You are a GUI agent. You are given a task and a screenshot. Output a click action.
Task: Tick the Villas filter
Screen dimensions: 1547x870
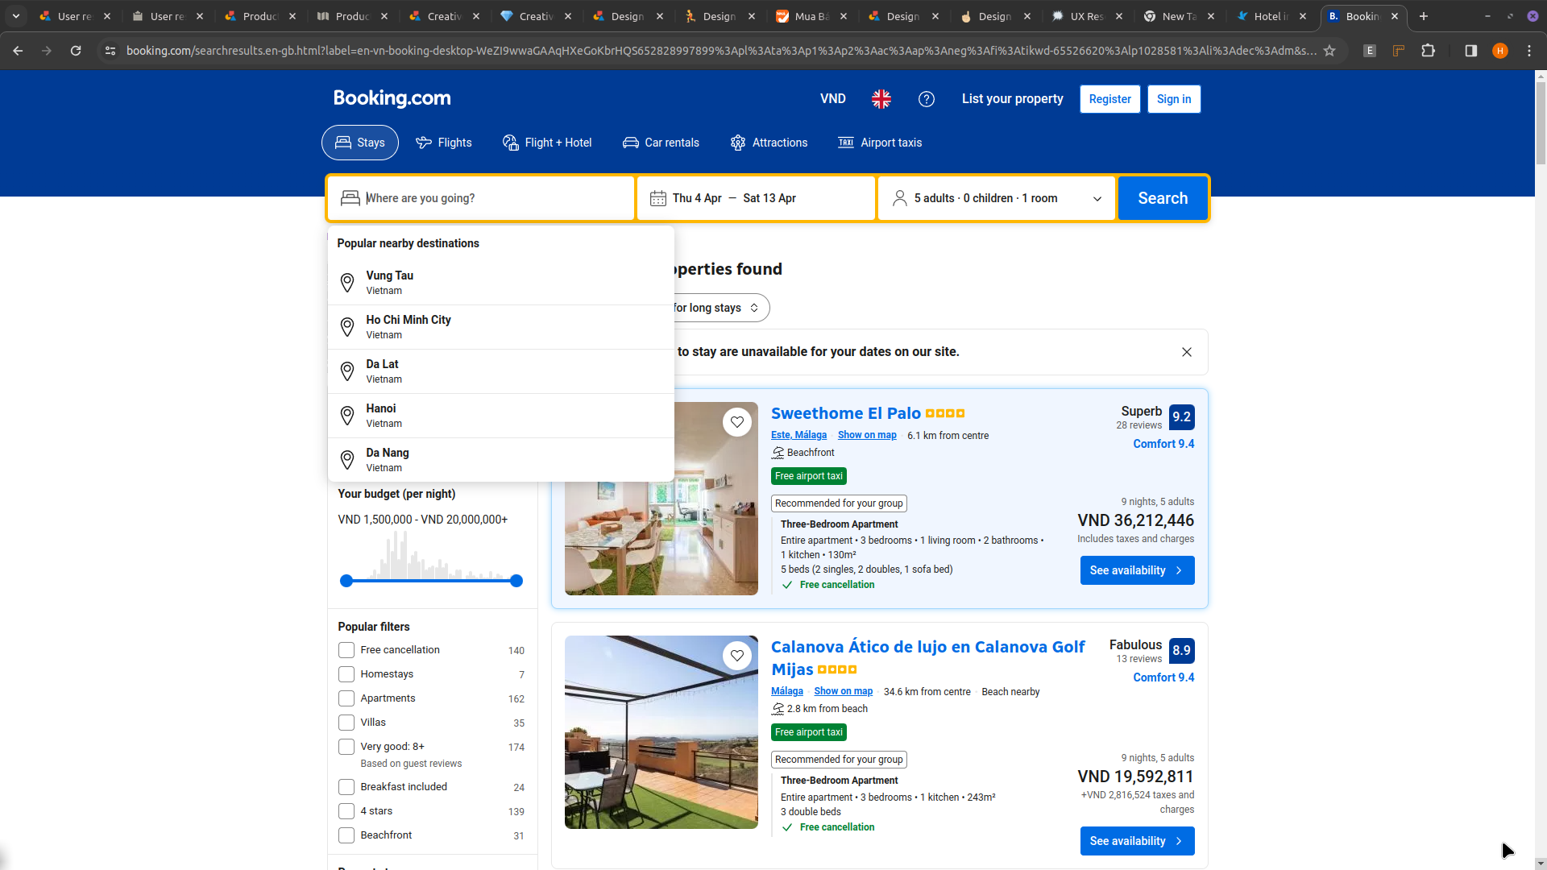pyautogui.click(x=346, y=723)
